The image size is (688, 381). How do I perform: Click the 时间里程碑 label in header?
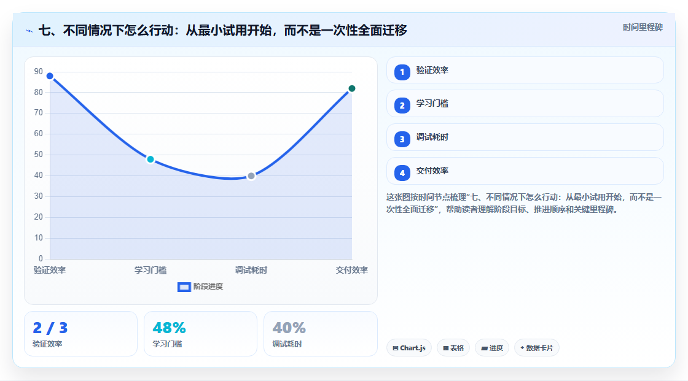pos(643,28)
